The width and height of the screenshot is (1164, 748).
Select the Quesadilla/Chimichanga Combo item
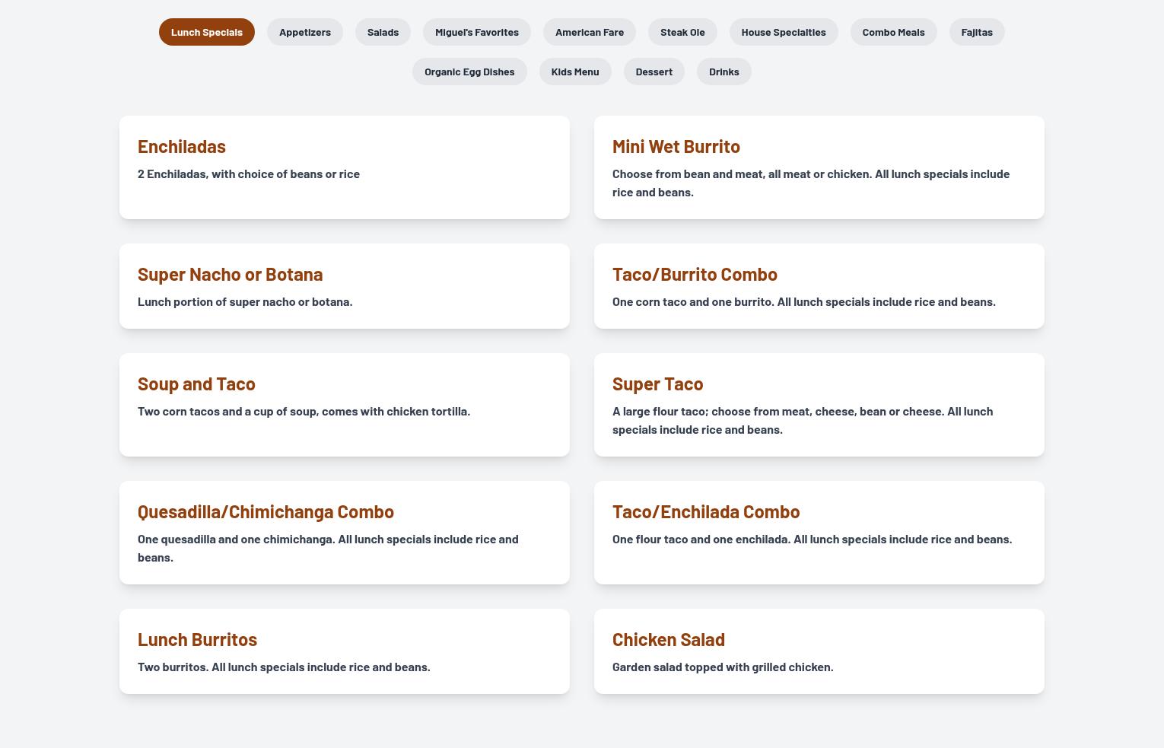pos(344,533)
